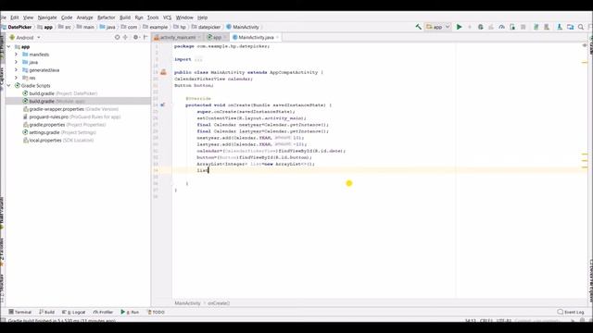Open Project panel settings gear
Screen dimensions: 593x333
coord(136,37)
